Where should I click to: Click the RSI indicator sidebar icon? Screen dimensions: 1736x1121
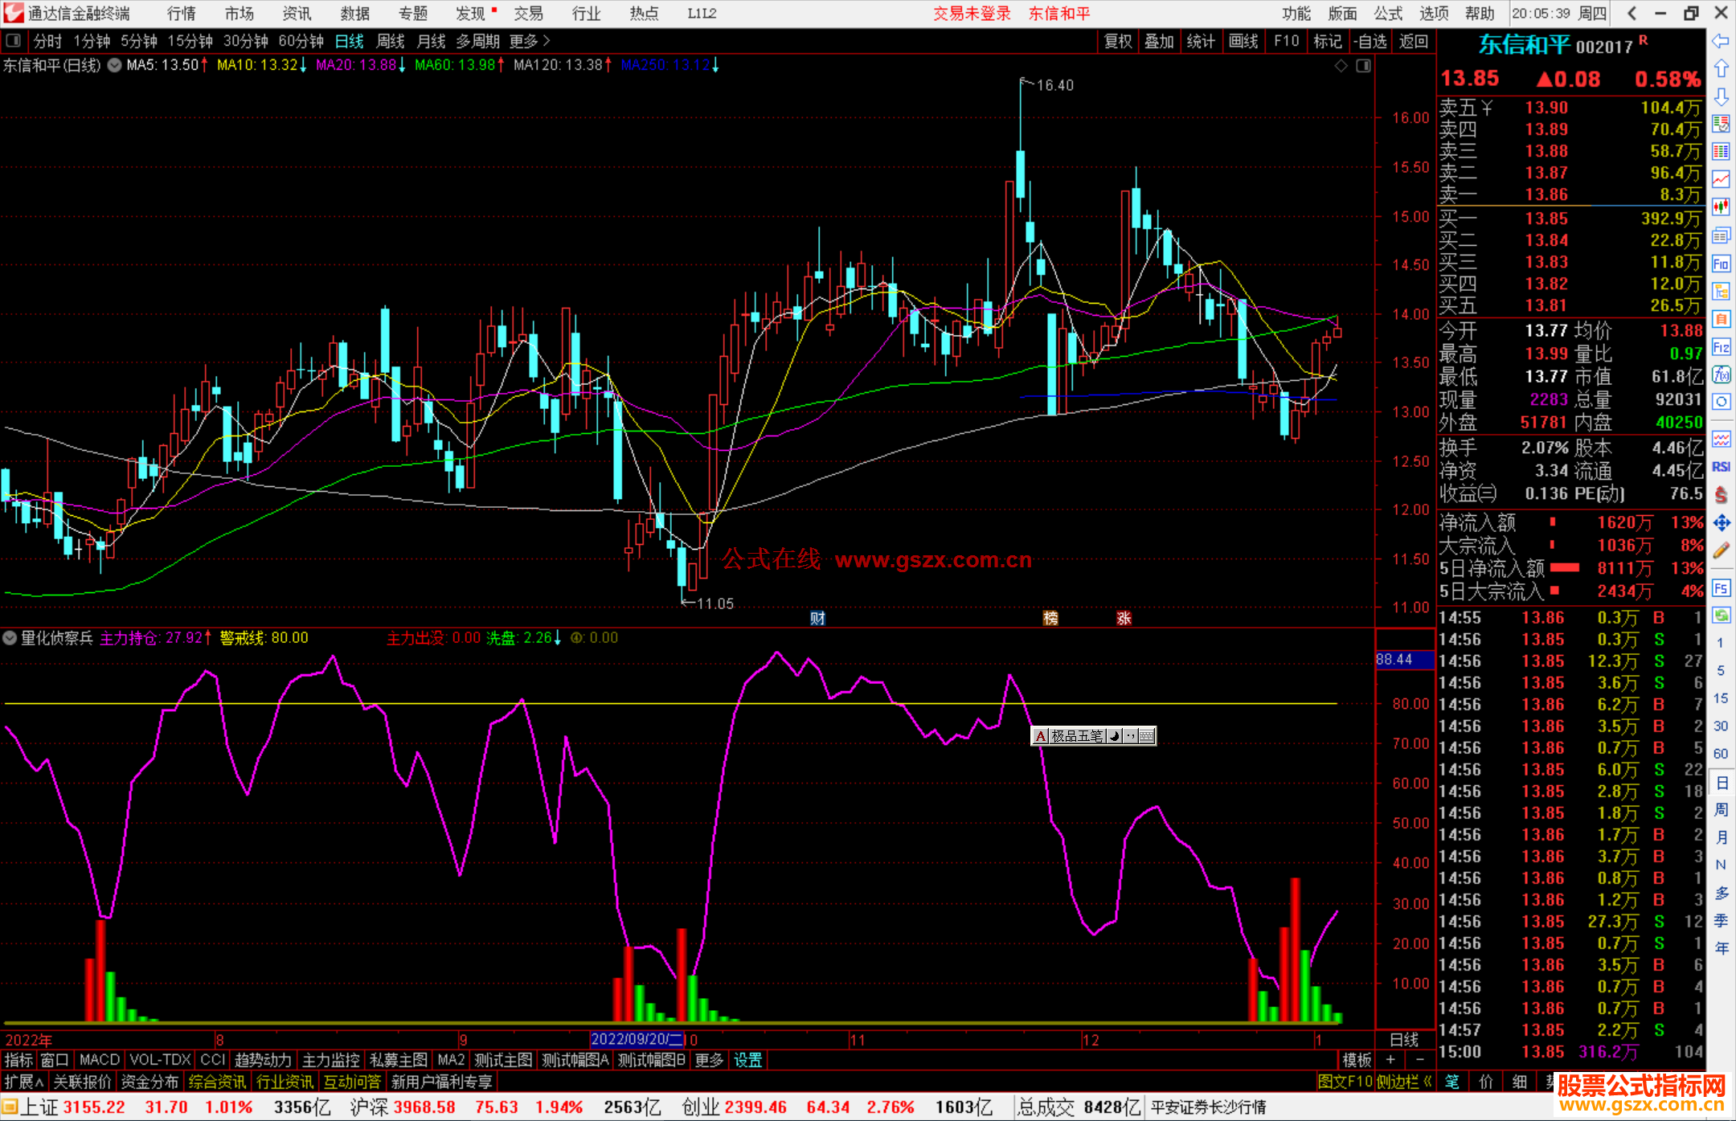[x=1721, y=467]
